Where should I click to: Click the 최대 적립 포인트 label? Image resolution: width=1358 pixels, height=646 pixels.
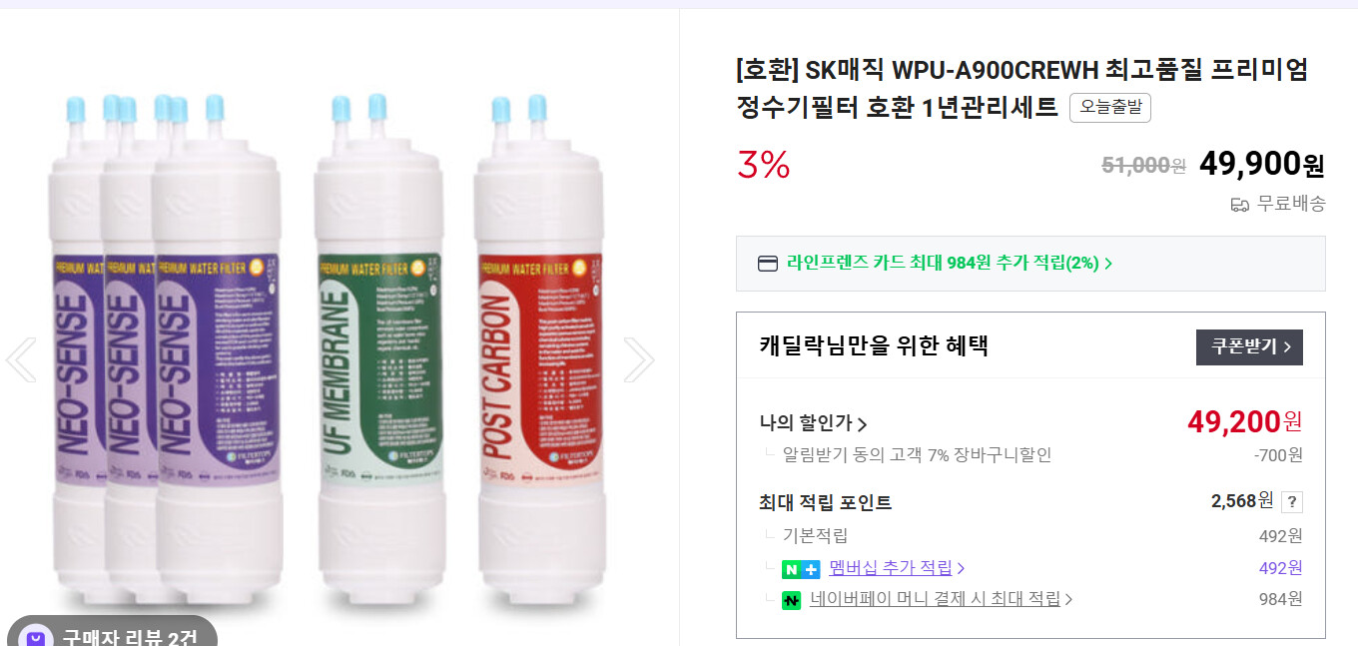click(826, 502)
